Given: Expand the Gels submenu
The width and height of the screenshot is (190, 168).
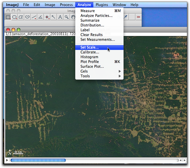Looking at the screenshot, I should (x=99, y=71).
